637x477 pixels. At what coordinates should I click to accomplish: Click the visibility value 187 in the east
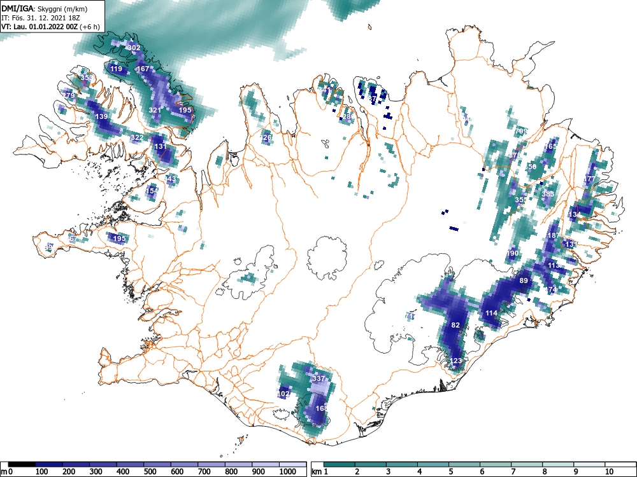(554, 235)
